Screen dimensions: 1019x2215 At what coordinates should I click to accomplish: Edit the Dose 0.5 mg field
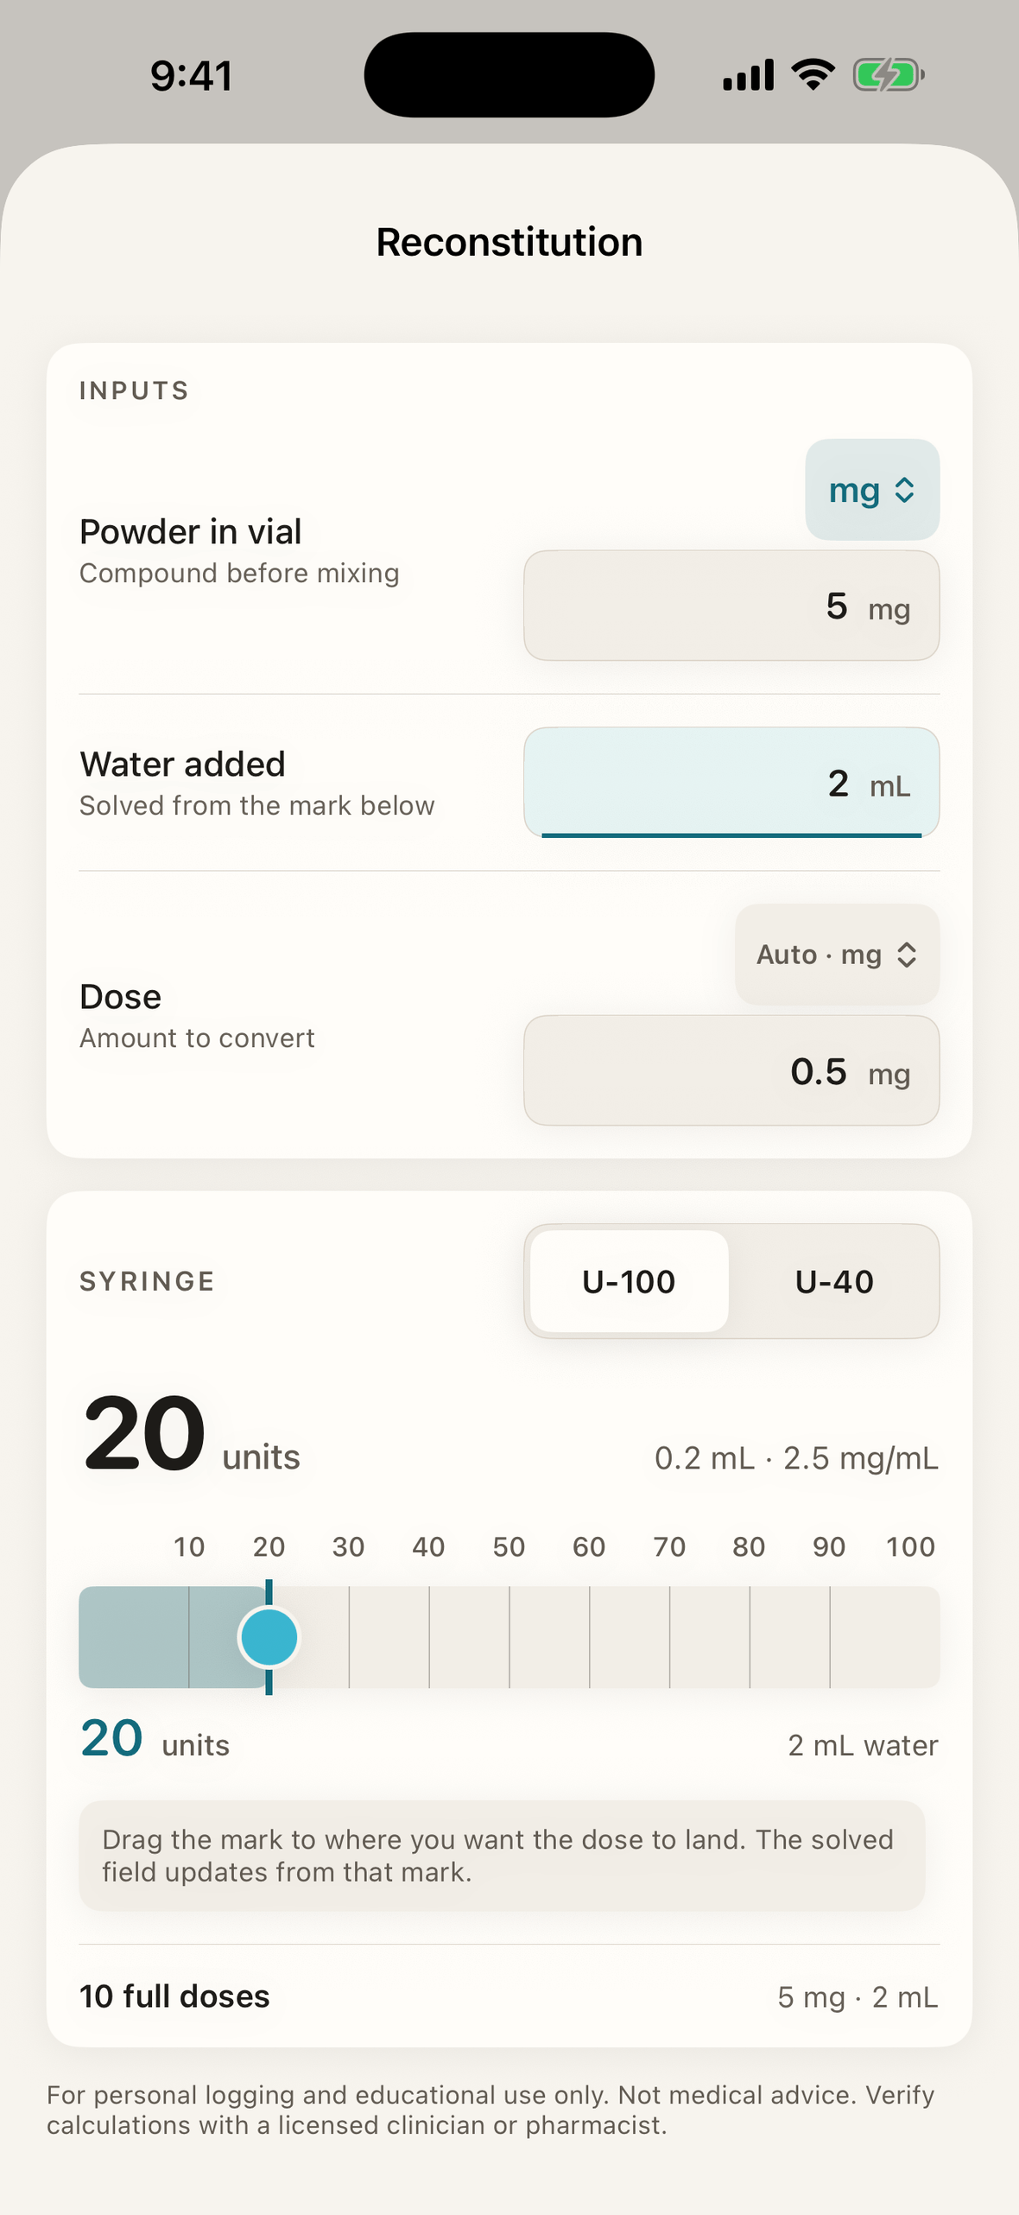pos(731,1070)
